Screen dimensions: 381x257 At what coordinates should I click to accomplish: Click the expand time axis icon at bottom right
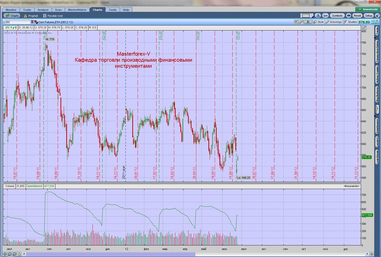coord(372,254)
